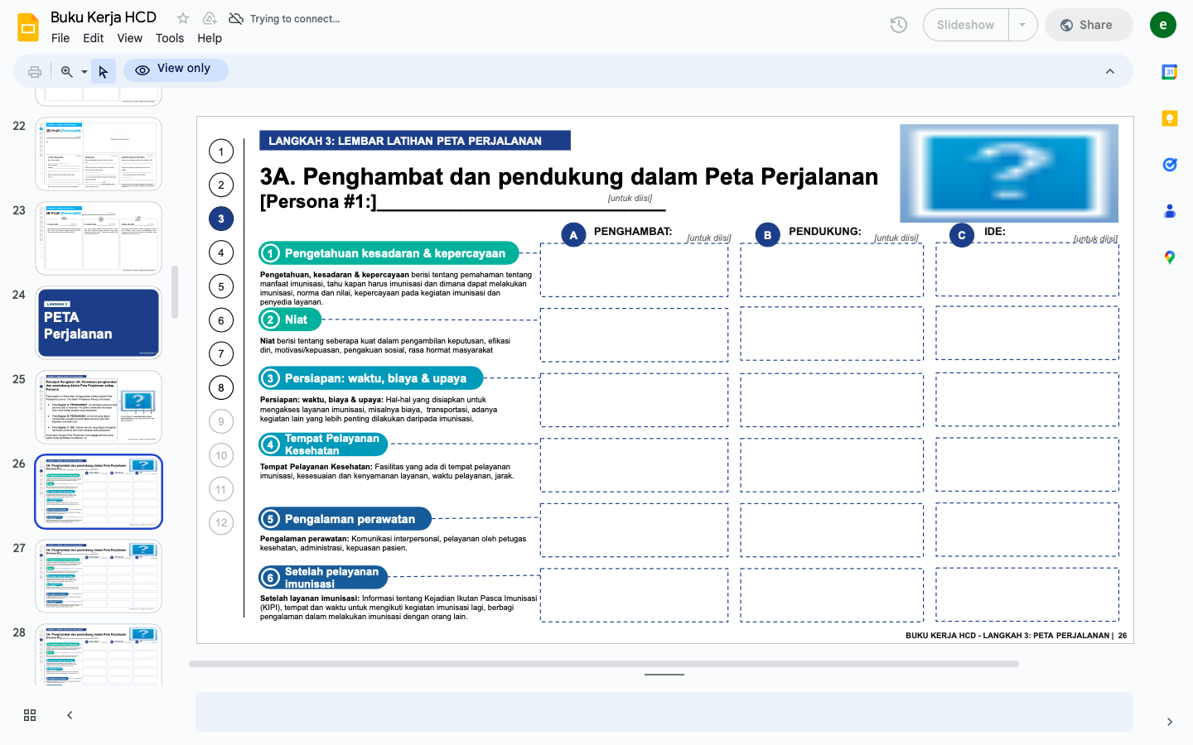Open the Help menu

[210, 38]
